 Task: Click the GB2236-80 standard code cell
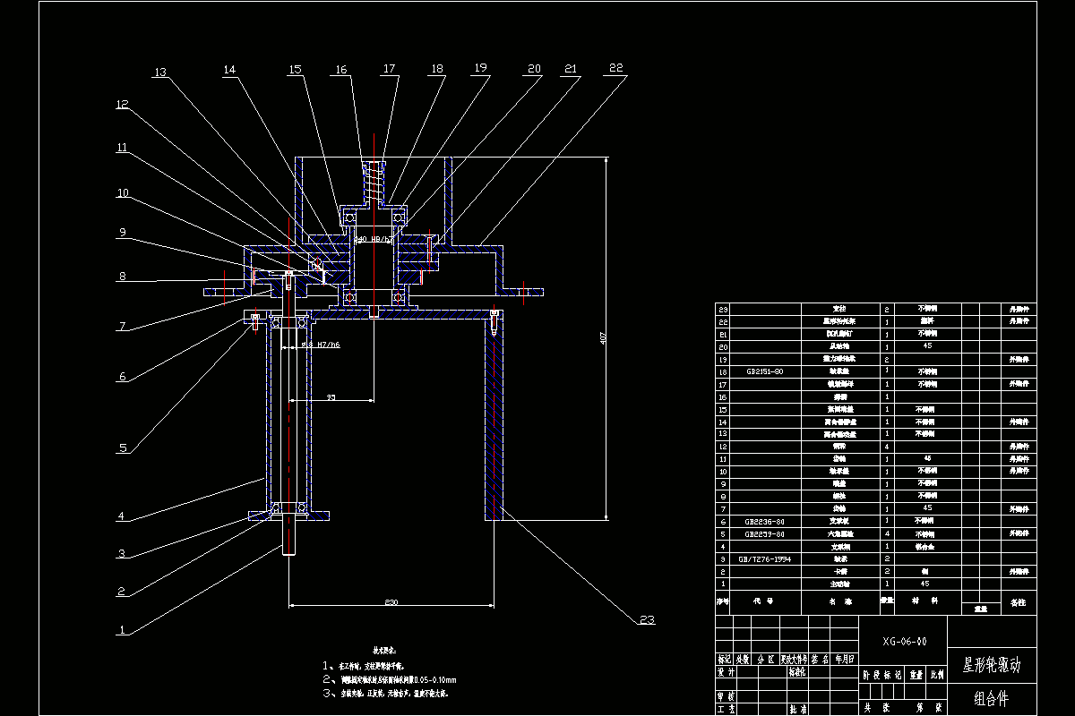click(x=764, y=520)
